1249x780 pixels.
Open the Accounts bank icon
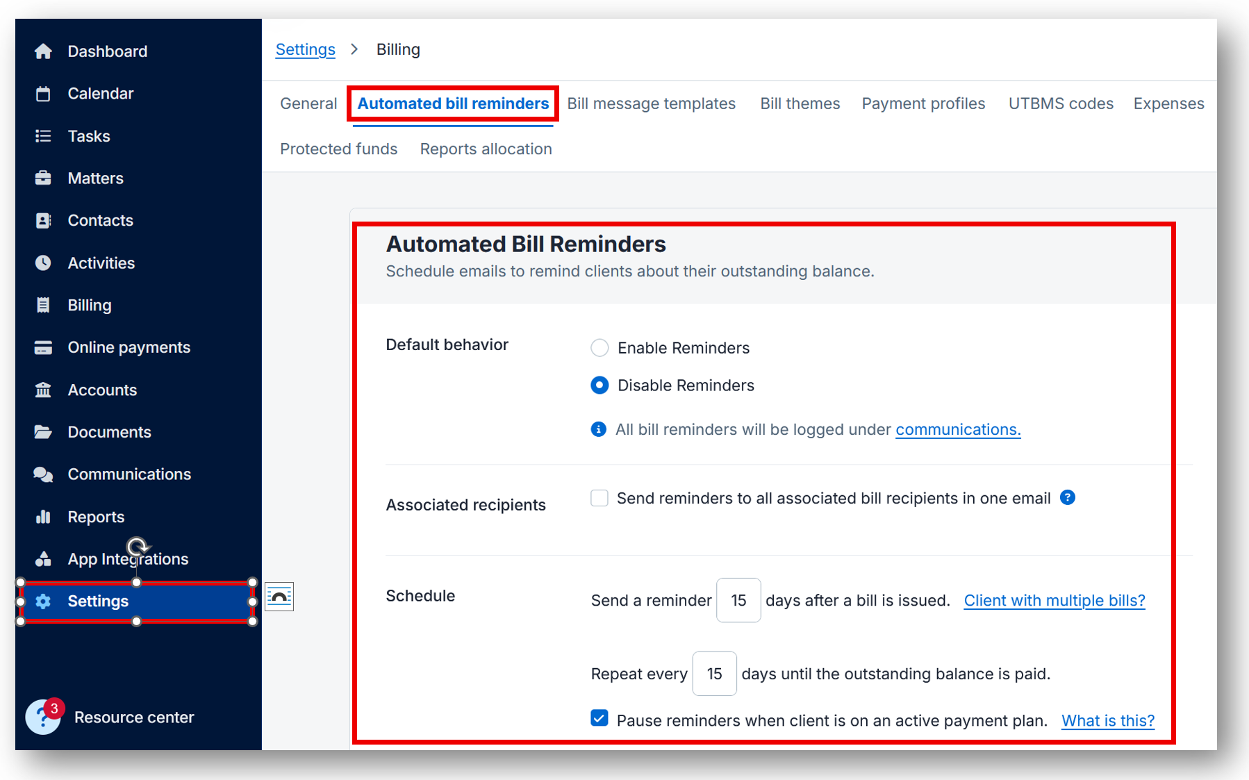coord(43,390)
